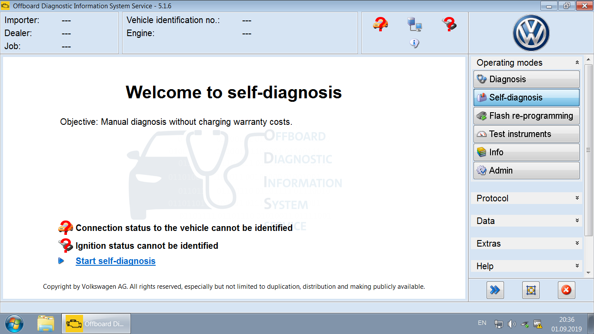This screenshot has width=594, height=334.
Task: Click the 'Job:' label
Action: tap(13, 46)
